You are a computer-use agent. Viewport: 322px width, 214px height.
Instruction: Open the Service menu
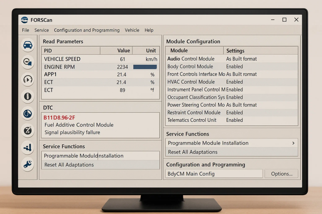coord(42,30)
